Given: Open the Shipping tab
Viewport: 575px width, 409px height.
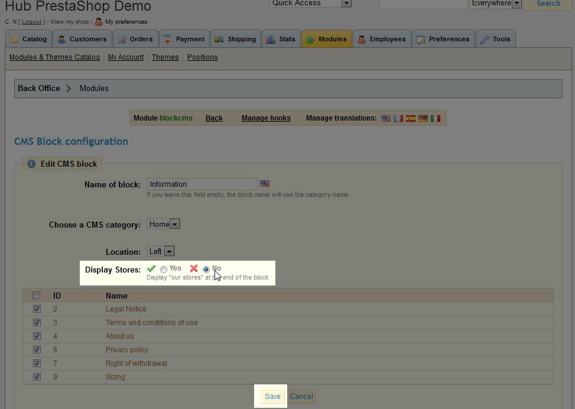Looking at the screenshot, I should click(236, 39).
